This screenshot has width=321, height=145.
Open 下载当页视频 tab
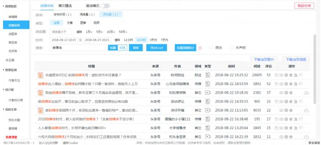[x=296, y=60]
